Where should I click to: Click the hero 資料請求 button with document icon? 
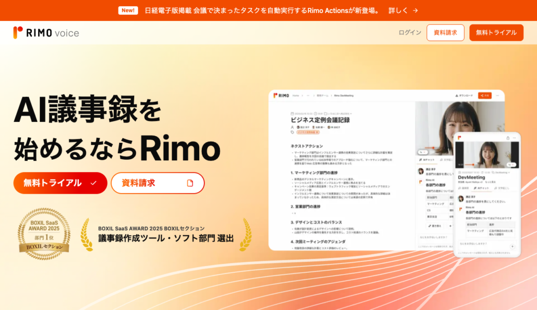[157, 183]
